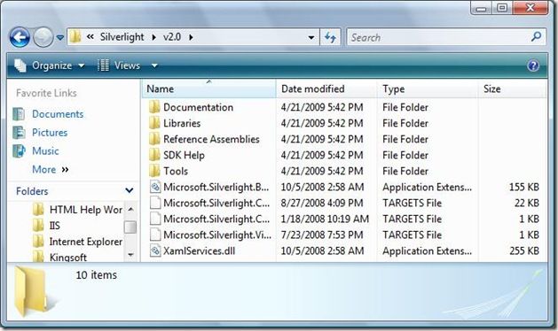The height and width of the screenshot is (331, 558).
Task: Close the Explorer window
Action: [530, 7]
